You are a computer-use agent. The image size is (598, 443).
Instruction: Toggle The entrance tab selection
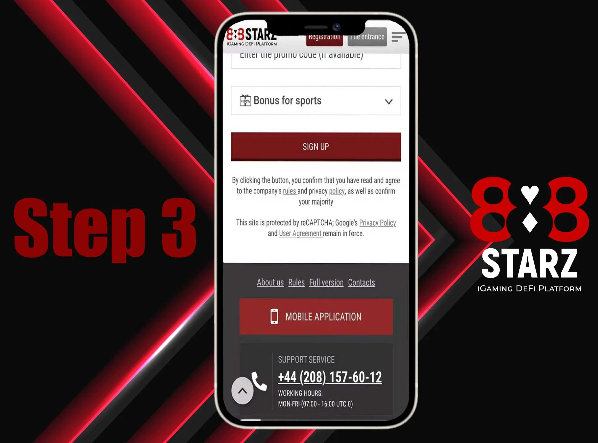(367, 37)
